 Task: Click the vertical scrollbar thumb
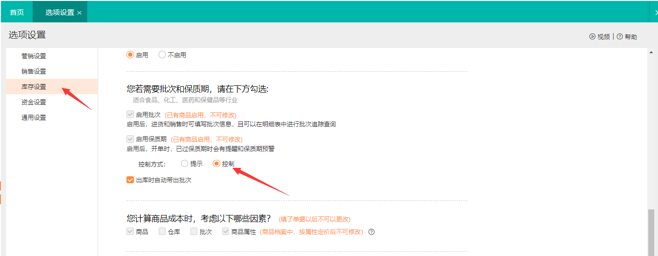[x=651, y=232]
